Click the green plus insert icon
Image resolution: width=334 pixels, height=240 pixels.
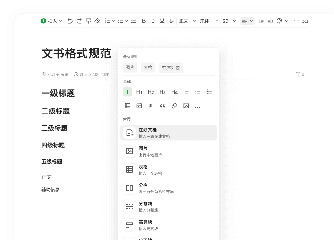(x=44, y=21)
